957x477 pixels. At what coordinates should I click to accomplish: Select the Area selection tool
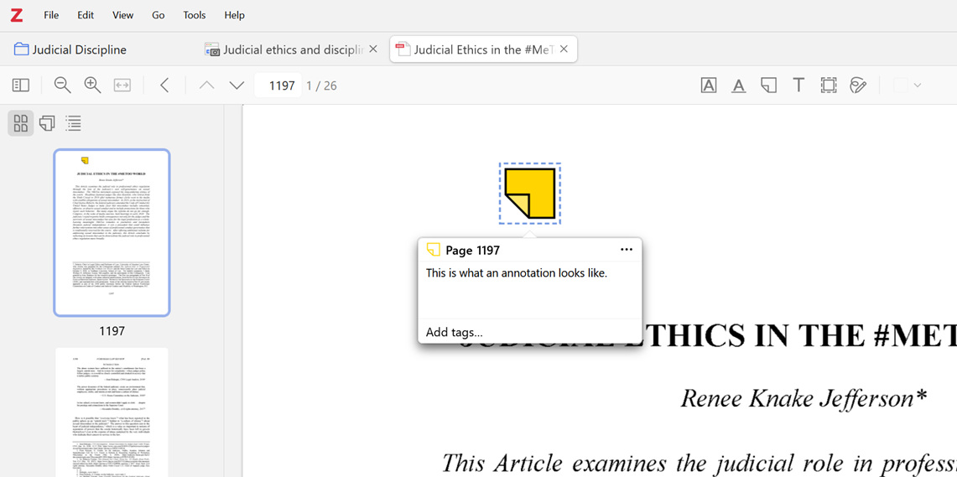tap(828, 86)
